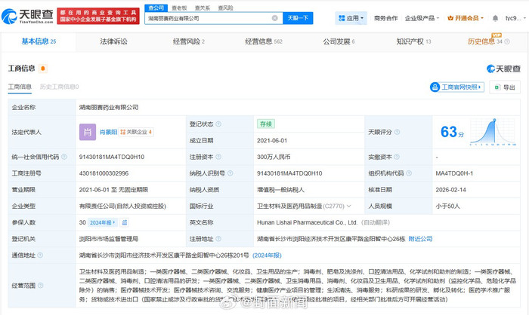Switch to the 法律诉讼 tab

point(113,42)
